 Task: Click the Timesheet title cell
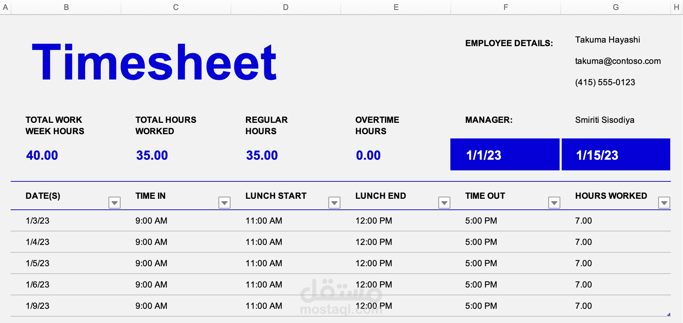[154, 62]
